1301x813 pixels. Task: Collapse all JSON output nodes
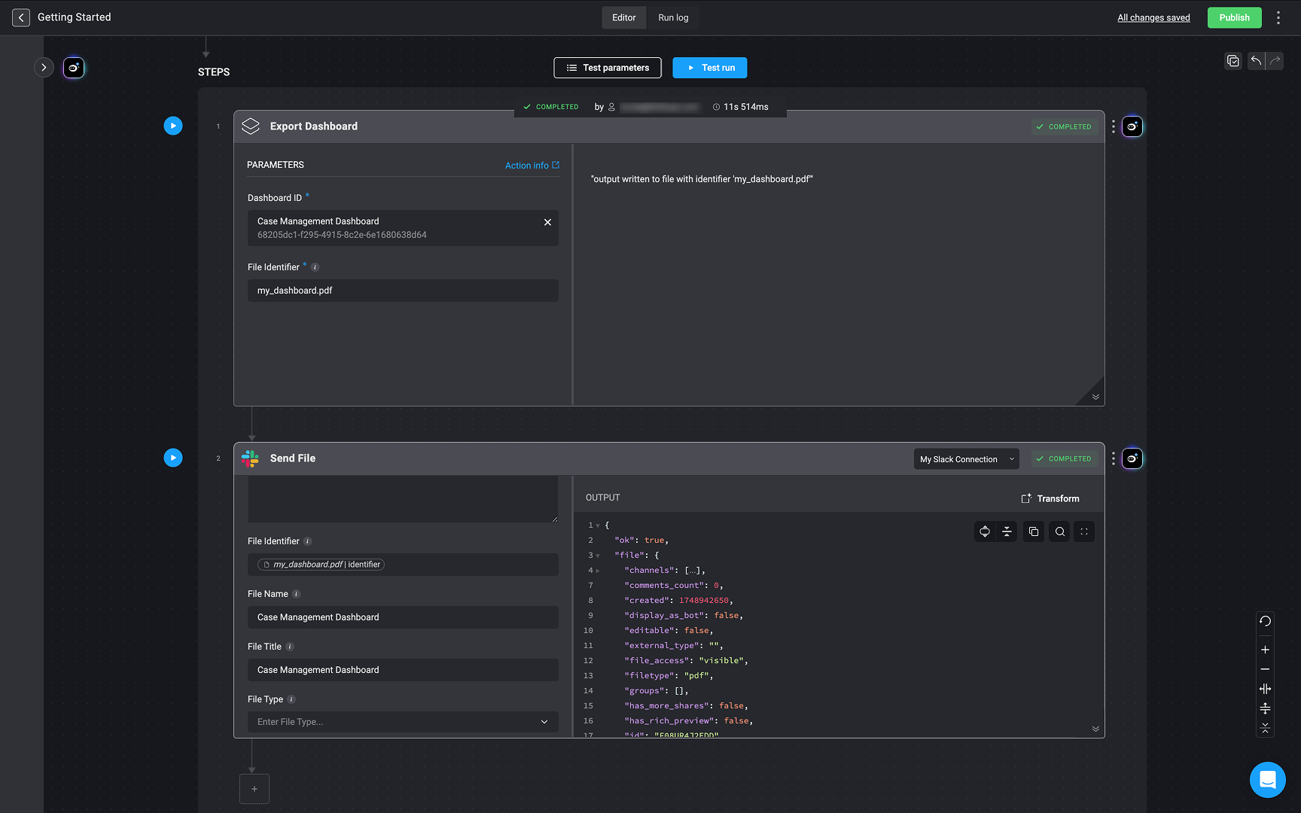click(x=1007, y=531)
